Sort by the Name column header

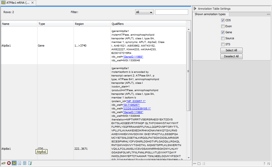(19, 24)
